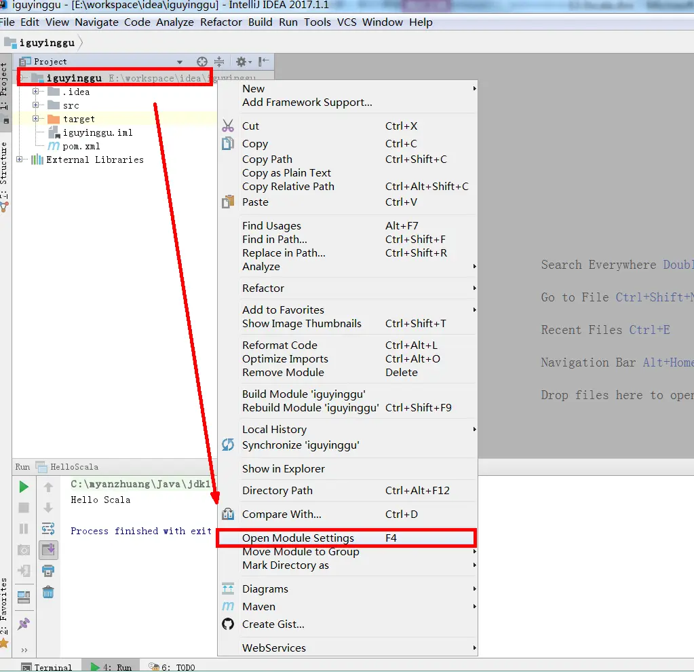694x672 pixels.
Task: Select the HelloScala run tab
Action: pos(67,467)
